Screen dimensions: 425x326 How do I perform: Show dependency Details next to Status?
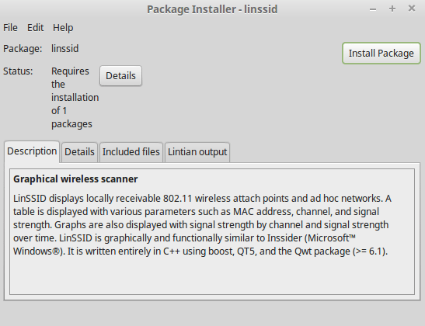click(x=120, y=76)
